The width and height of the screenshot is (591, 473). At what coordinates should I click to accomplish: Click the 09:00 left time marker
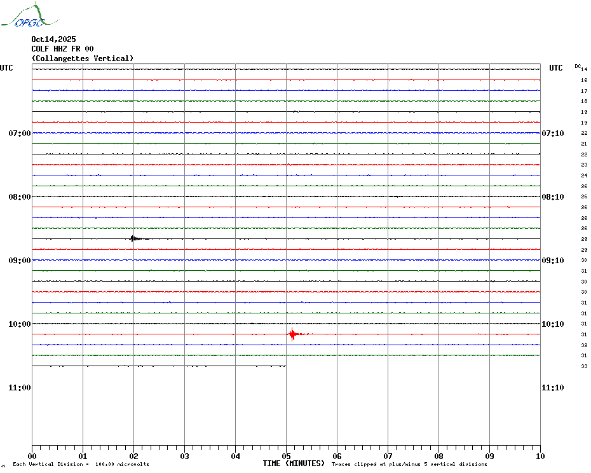tap(20, 261)
